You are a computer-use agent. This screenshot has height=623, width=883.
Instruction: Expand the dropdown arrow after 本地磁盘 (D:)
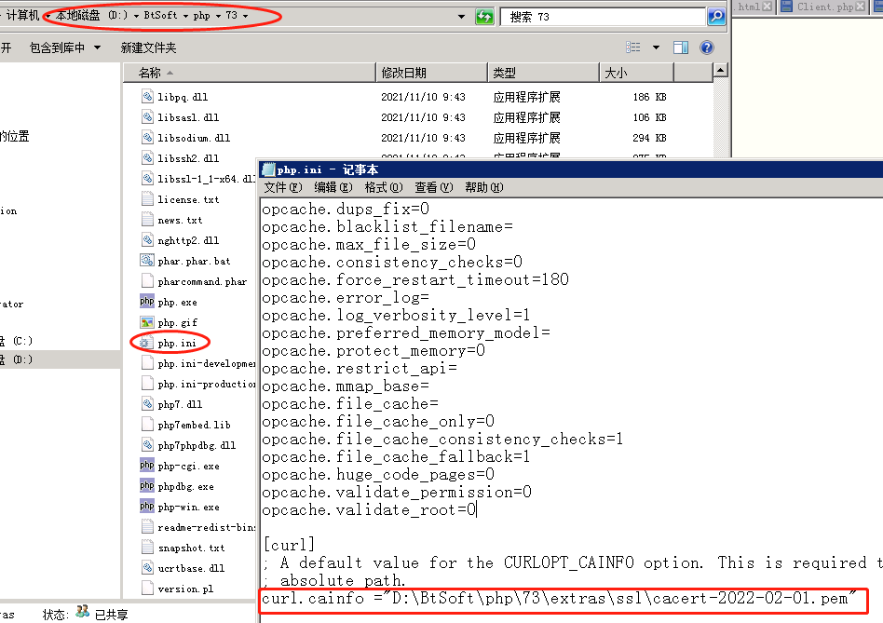click(x=136, y=16)
